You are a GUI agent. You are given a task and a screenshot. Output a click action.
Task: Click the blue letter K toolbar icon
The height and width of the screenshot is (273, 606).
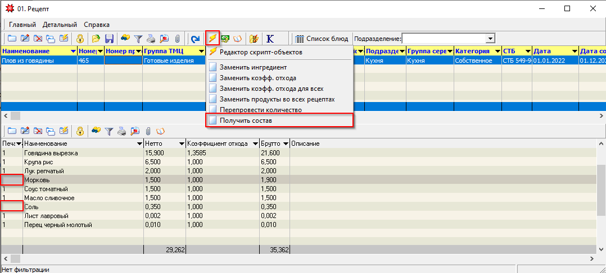pos(270,39)
